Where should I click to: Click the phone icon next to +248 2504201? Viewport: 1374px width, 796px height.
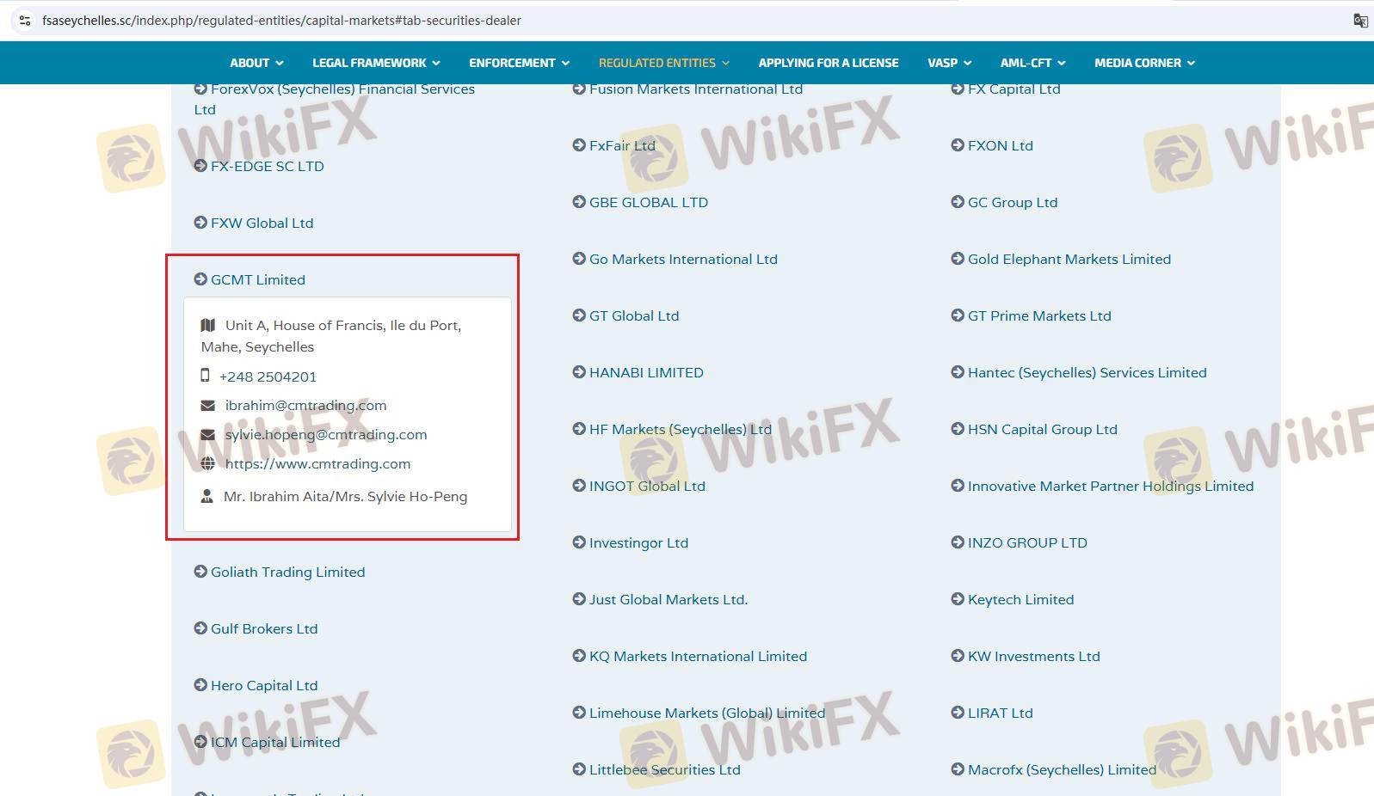(205, 376)
